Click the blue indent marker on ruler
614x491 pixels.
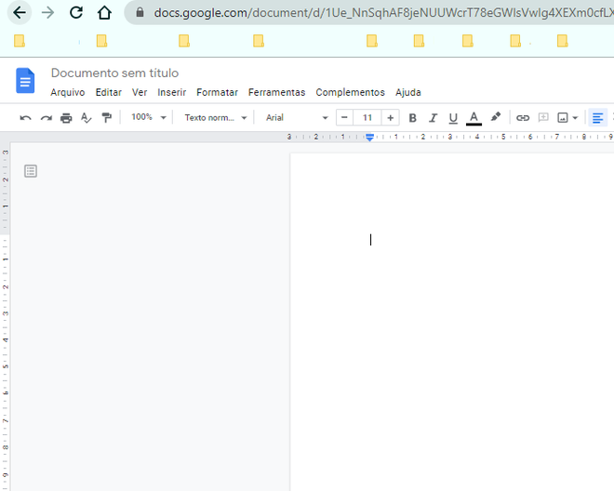(369, 137)
